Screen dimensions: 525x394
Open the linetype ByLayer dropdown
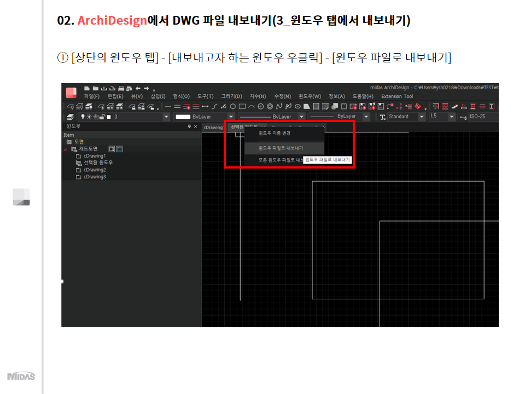click(x=301, y=117)
